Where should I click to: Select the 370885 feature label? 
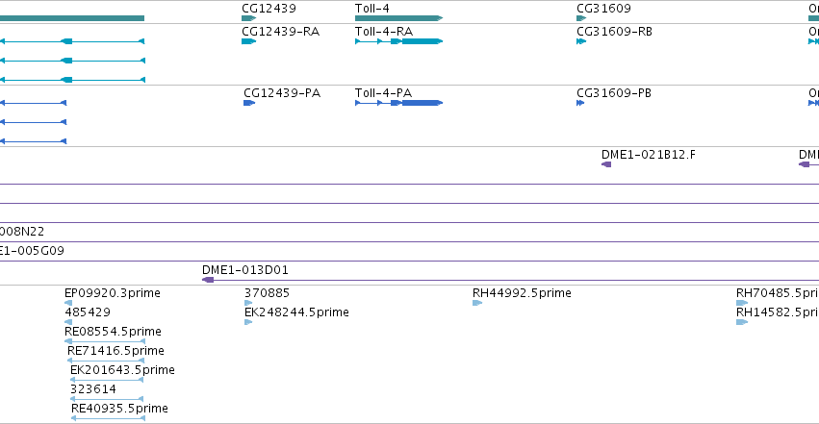point(267,292)
